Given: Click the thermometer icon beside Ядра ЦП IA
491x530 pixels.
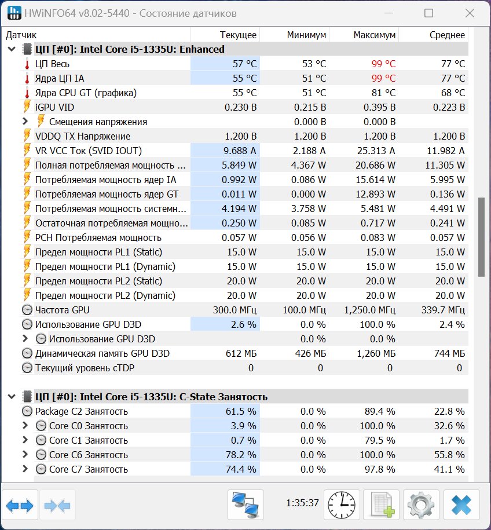Looking at the screenshot, I should (27, 78).
